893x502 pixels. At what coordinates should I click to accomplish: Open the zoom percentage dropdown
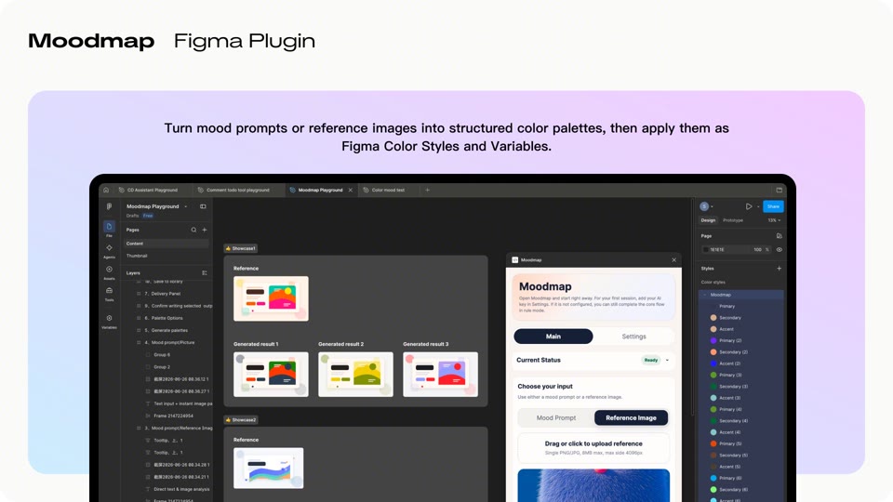pos(774,220)
